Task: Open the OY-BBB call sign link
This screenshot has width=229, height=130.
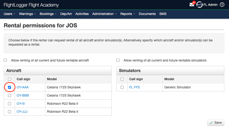Action: pos(23,95)
